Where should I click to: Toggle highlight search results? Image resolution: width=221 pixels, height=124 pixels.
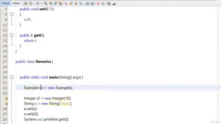tap(60, 3)
